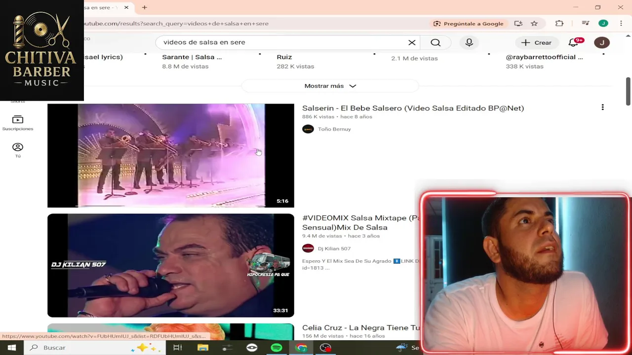Expand results with Mostrar más

click(x=330, y=86)
